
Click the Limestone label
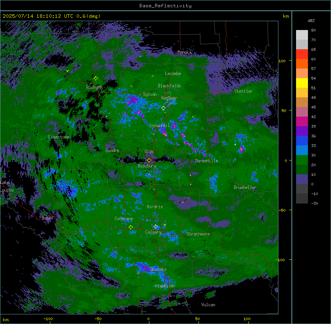point(59,137)
